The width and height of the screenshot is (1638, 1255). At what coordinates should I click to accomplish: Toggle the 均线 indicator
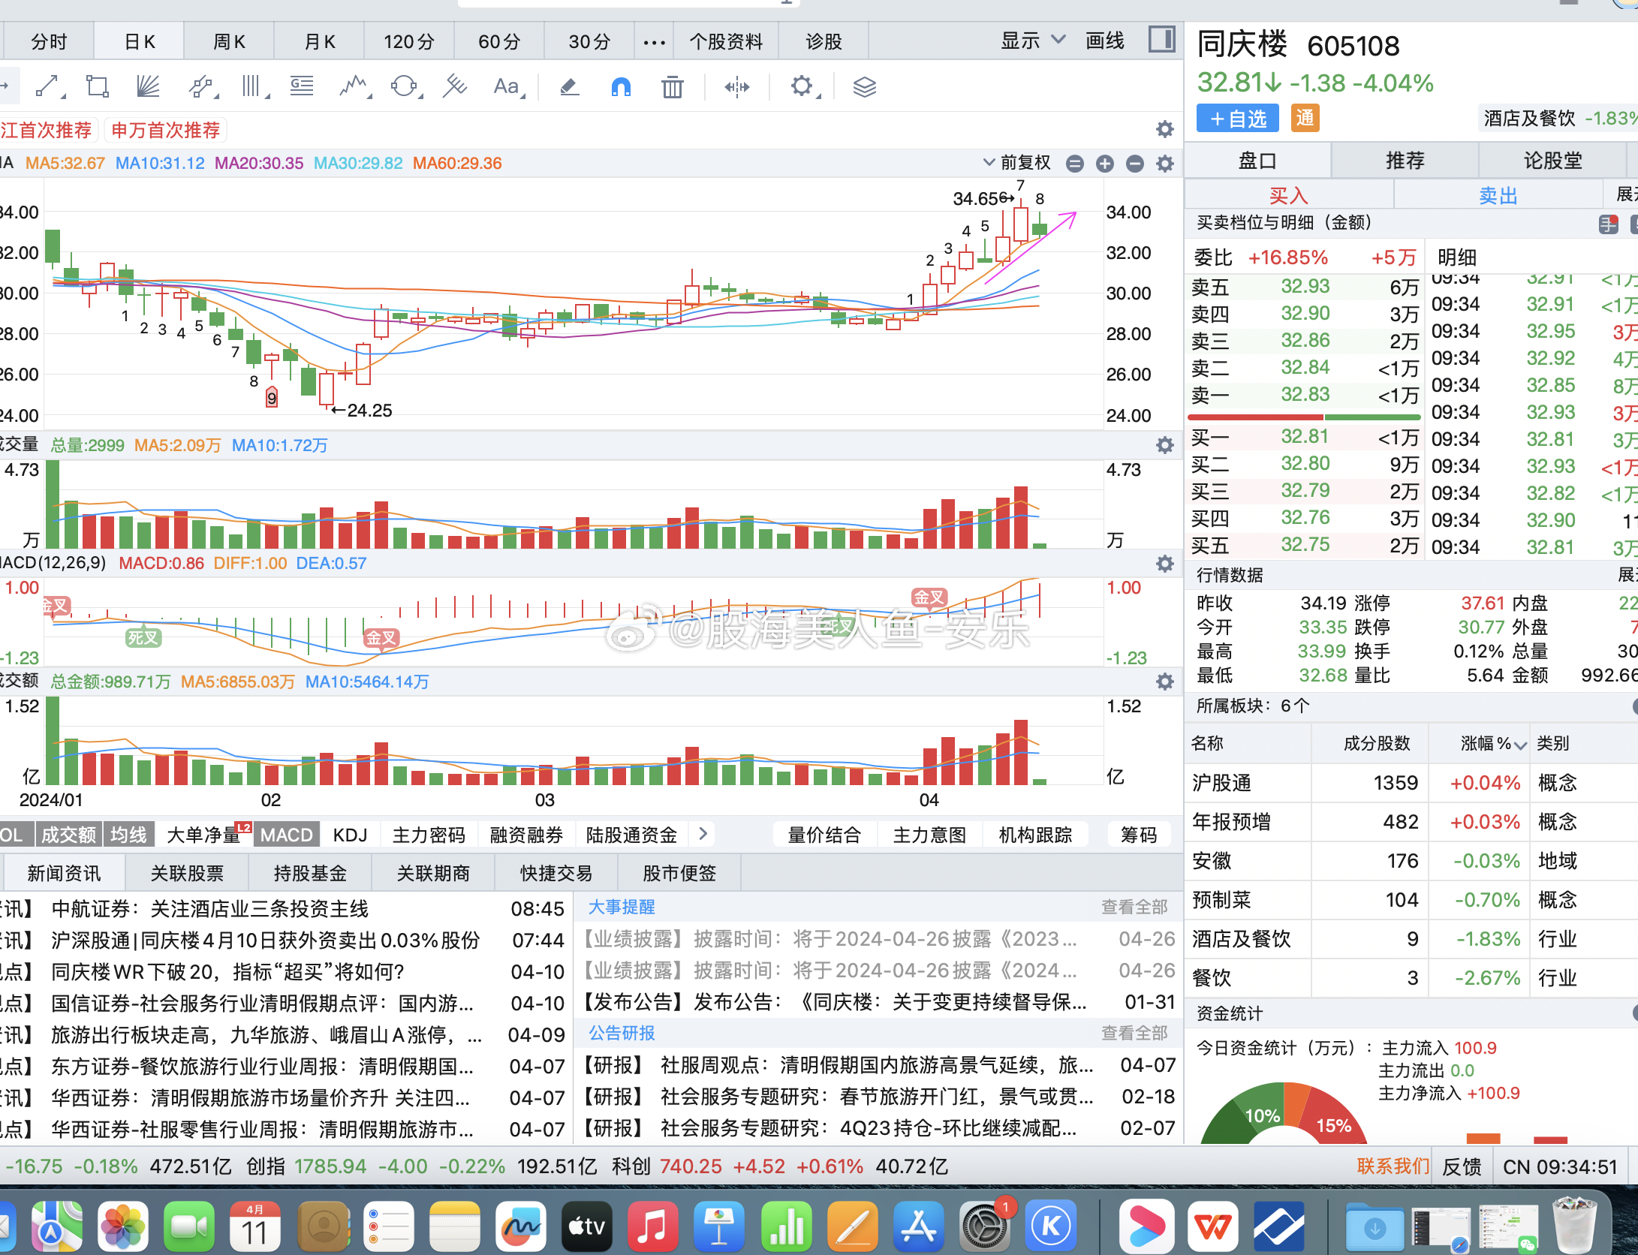pyautogui.click(x=128, y=835)
